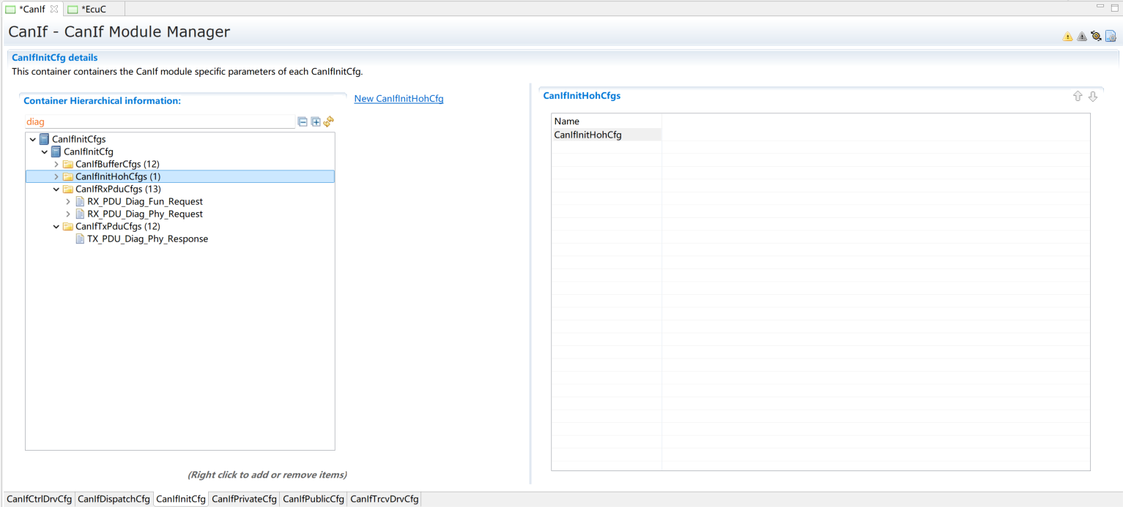Move item down with down arrow
The image size is (1123, 507).
(1093, 97)
